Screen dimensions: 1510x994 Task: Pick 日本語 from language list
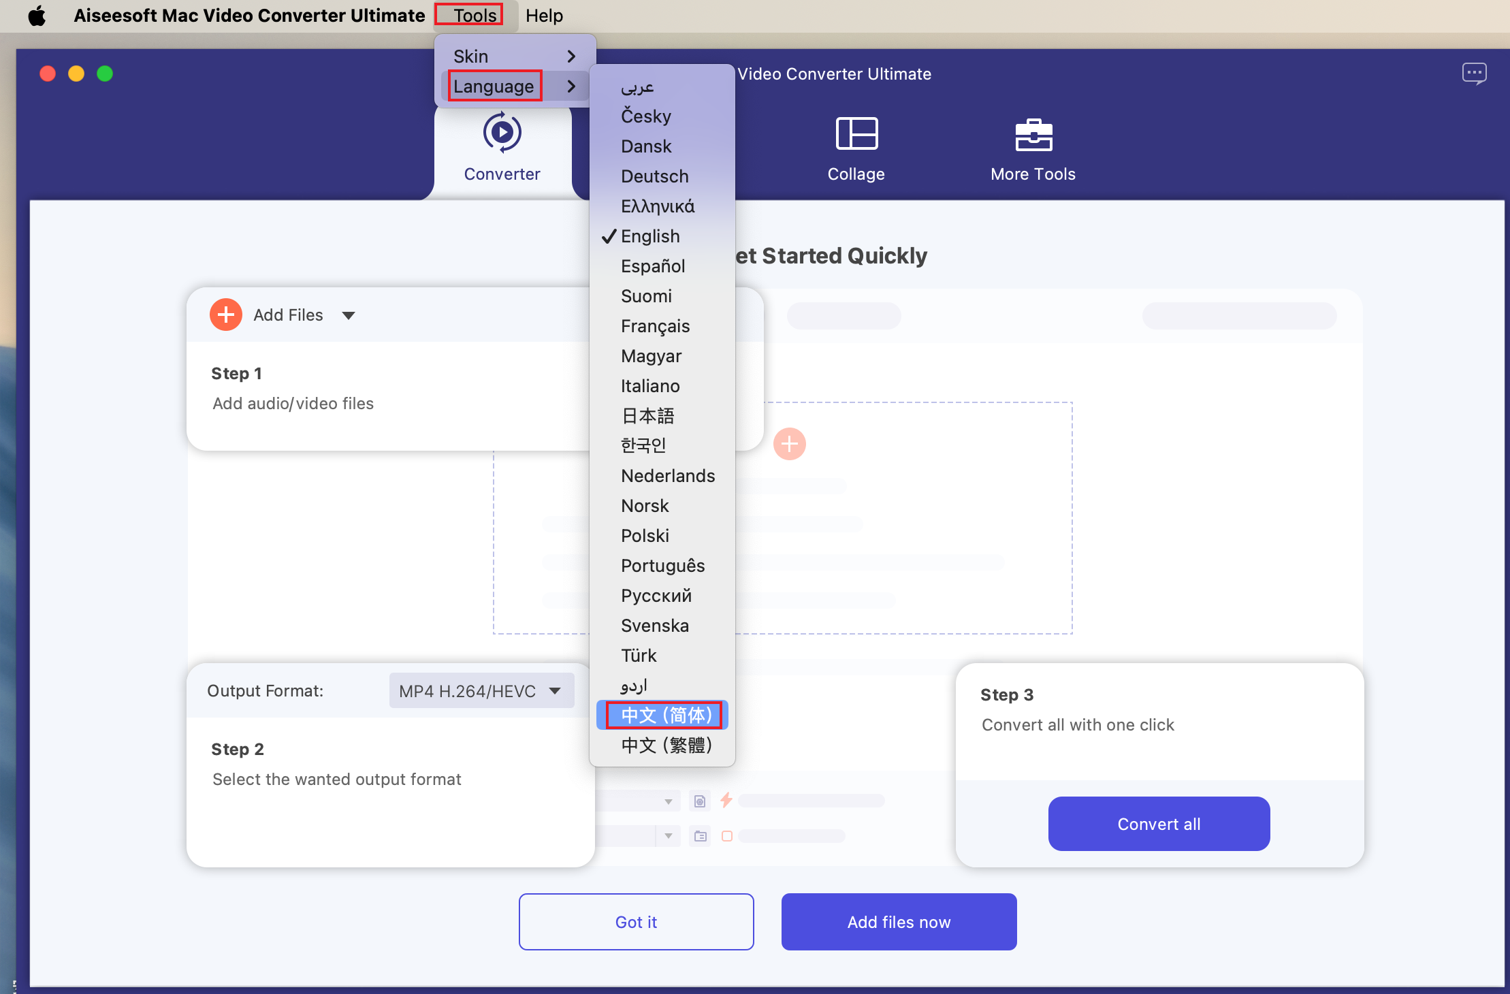pos(662,415)
